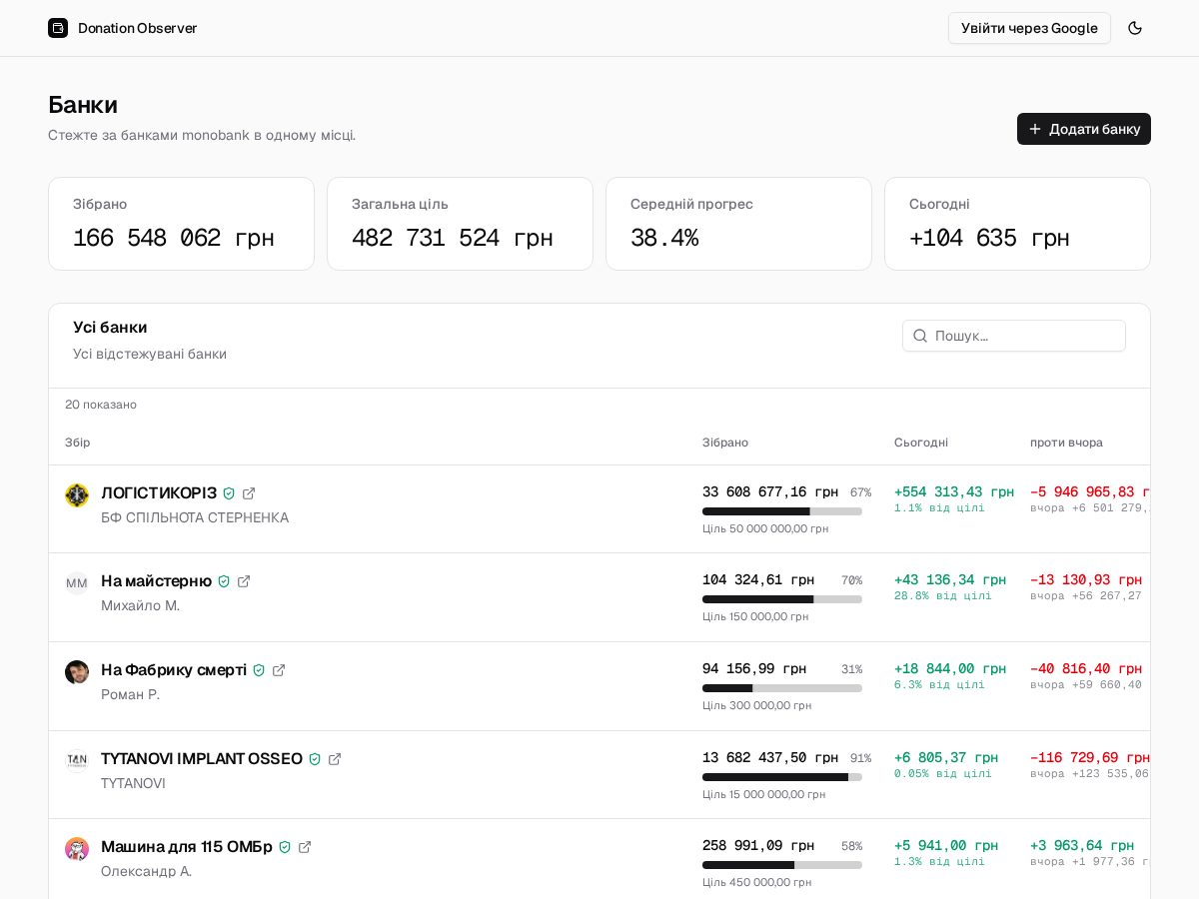Open external link icon for TYTANOVI IMPLANT OSSEO
This screenshot has width=1199, height=899.
tap(335, 759)
